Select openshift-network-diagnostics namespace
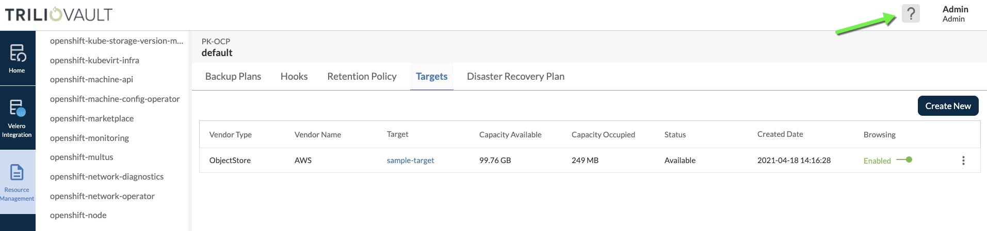The width and height of the screenshot is (987, 231). [107, 176]
